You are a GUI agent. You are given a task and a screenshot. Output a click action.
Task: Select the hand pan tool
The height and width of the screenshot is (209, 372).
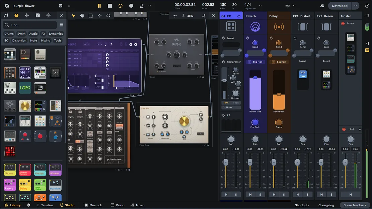point(82,16)
